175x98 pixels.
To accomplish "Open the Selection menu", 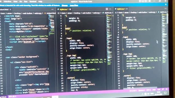I will (x=7, y=1).
